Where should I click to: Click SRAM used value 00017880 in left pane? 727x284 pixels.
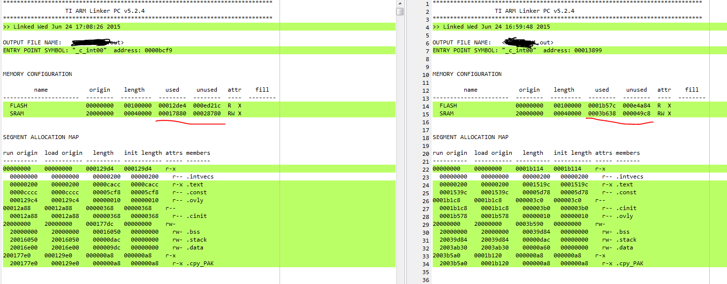click(172, 113)
